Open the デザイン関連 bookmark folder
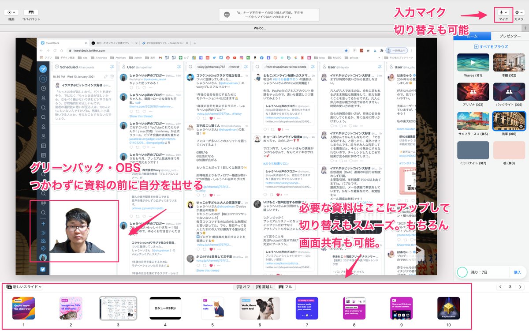The width and height of the screenshot is (529, 331). (66, 58)
